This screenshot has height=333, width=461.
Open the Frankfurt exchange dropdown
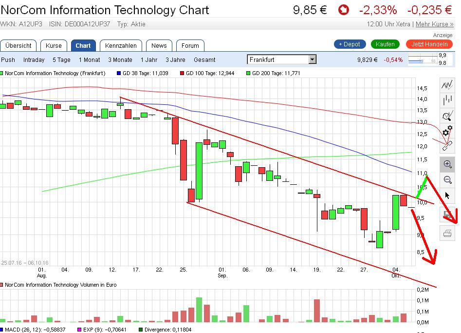click(282, 59)
